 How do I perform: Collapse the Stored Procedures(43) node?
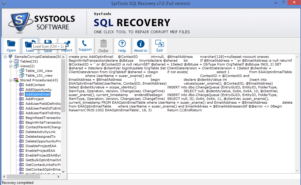pyautogui.click(x=11, y=80)
